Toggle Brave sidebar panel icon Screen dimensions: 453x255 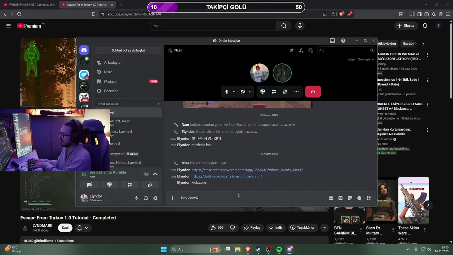419,14
